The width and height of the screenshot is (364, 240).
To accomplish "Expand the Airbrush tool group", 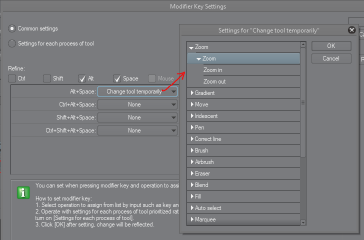I will [192, 162].
